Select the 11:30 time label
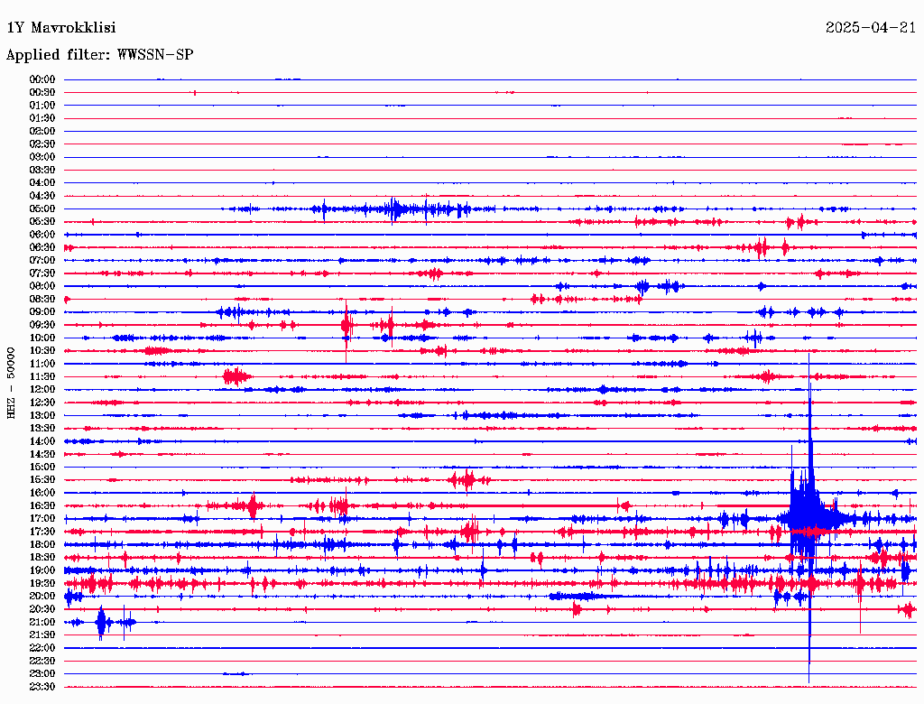The image size is (924, 704). (42, 376)
